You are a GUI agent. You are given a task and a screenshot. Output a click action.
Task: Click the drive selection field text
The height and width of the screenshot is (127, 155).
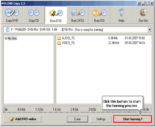click(57, 30)
